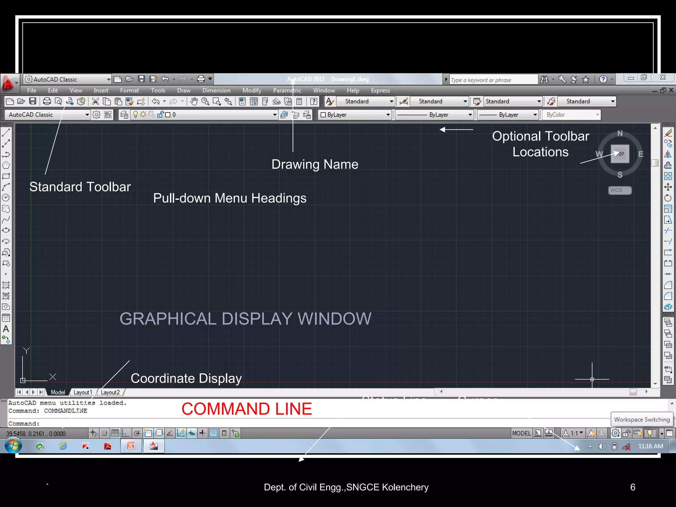Click the Multiline Text tool
The width and height of the screenshot is (676, 507).
(6, 329)
